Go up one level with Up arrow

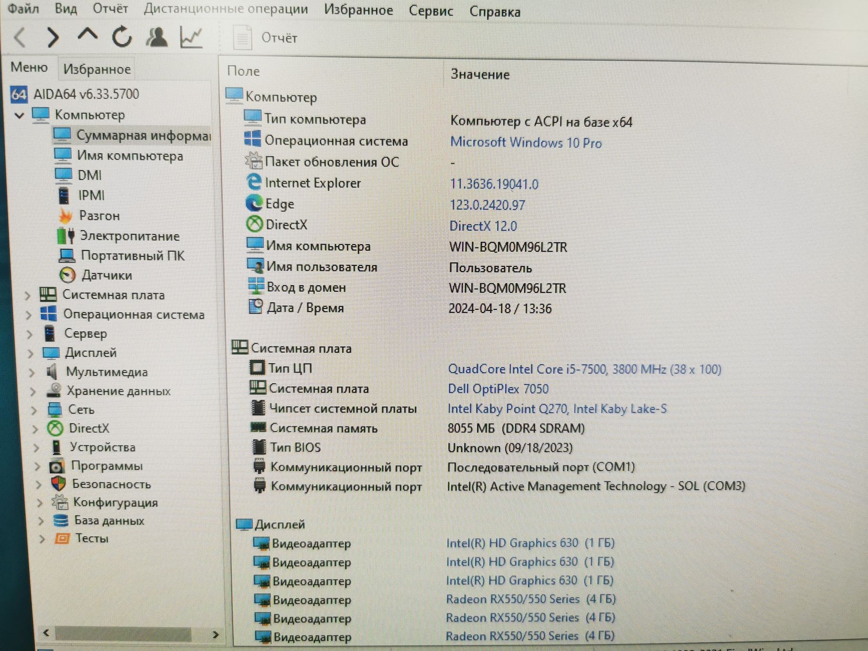[x=88, y=35]
